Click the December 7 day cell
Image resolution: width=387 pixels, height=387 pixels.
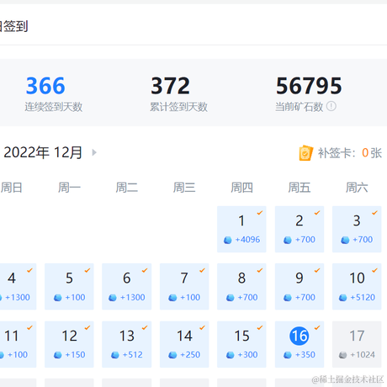(184, 286)
